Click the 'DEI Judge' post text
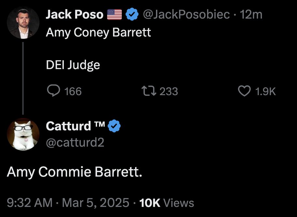Image resolution: width=297 pixels, height=217 pixels. [73, 65]
